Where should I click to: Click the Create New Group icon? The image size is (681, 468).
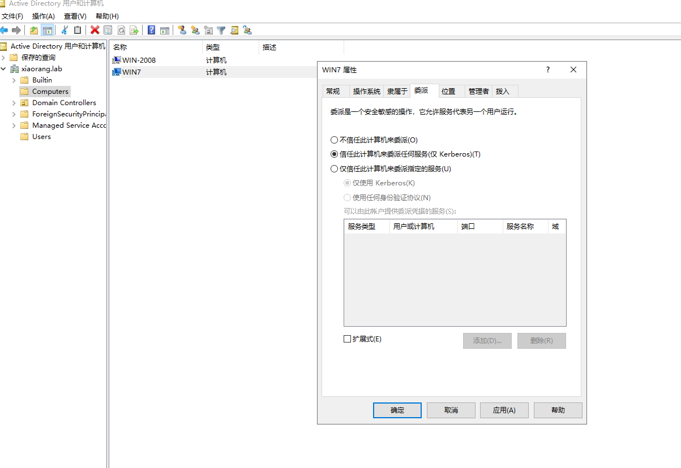(x=195, y=30)
